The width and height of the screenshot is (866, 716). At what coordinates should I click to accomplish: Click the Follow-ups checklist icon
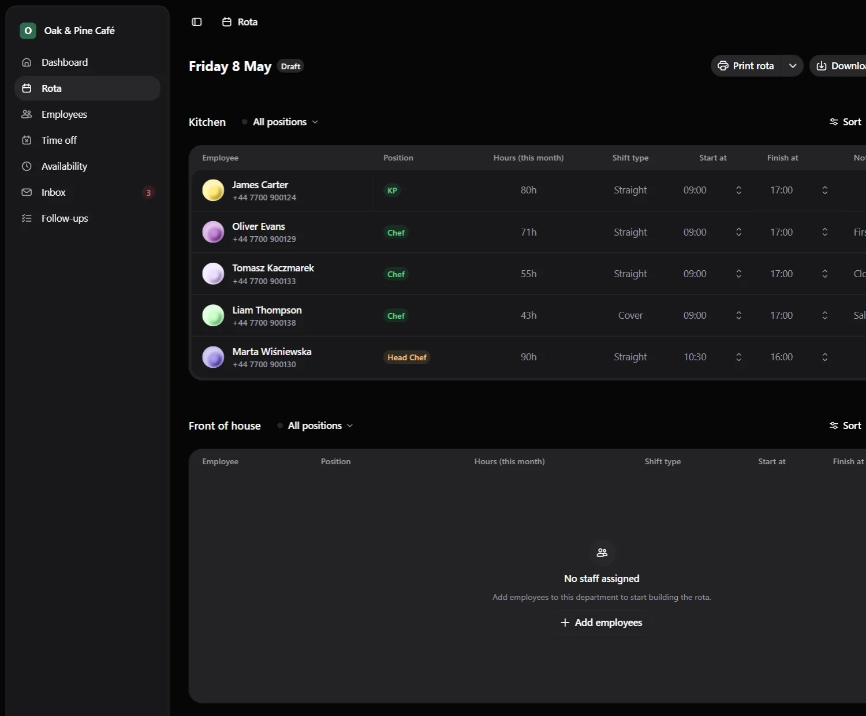tap(27, 218)
